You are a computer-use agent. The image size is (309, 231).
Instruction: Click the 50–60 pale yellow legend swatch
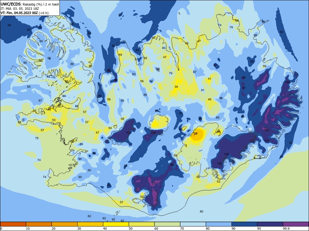coord(142,224)
